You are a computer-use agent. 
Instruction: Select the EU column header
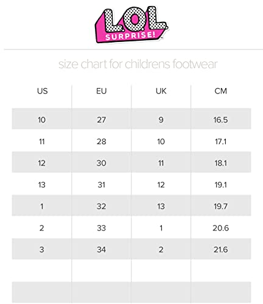(102, 91)
